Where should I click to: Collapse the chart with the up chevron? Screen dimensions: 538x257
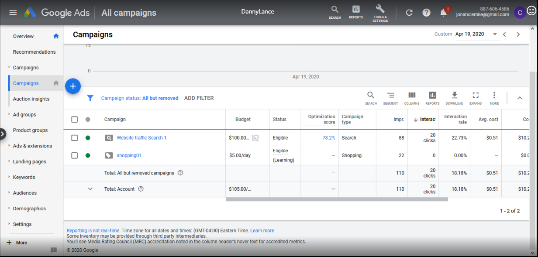520,98
